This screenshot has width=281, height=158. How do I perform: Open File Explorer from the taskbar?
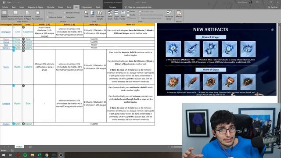coord(32,155)
